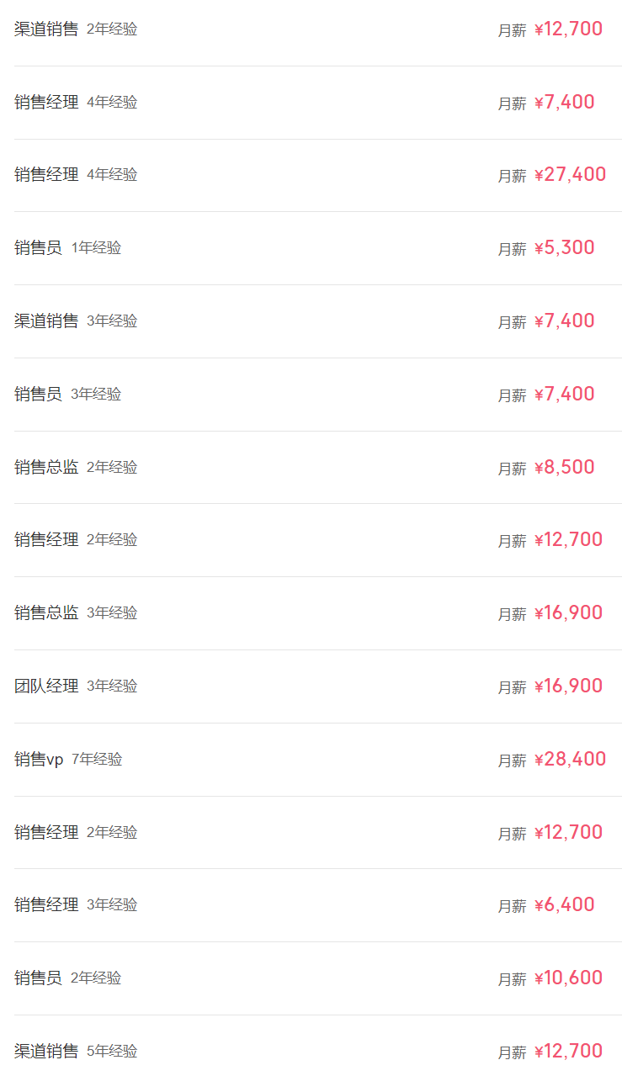Select the 销售员 3年经验 entry
The height and width of the screenshot is (1076, 622).
point(38,395)
